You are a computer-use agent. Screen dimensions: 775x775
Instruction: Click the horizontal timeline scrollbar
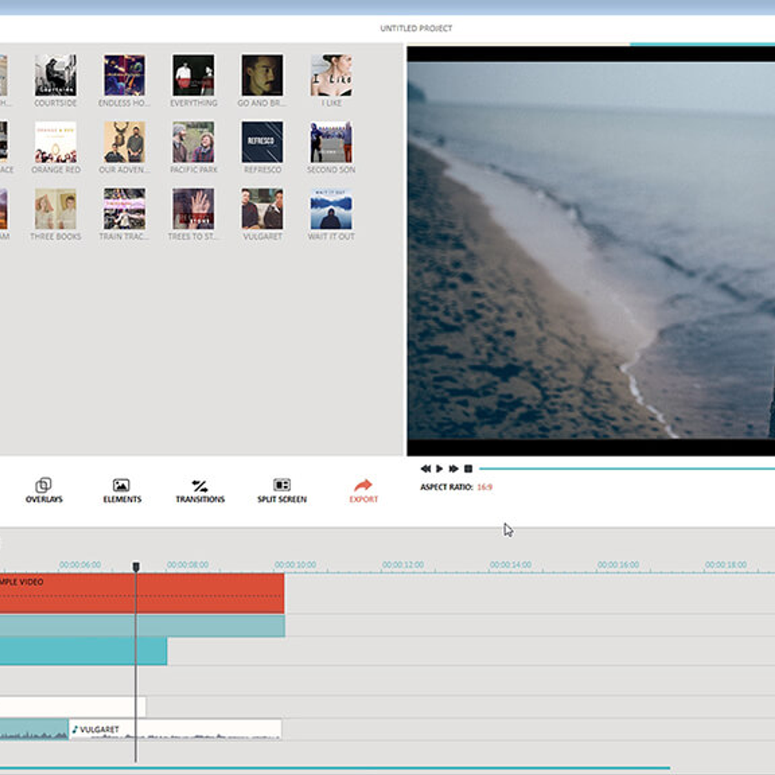[x=335, y=768]
